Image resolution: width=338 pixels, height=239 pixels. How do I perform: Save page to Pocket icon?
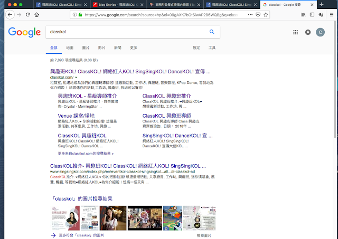click(258, 15)
